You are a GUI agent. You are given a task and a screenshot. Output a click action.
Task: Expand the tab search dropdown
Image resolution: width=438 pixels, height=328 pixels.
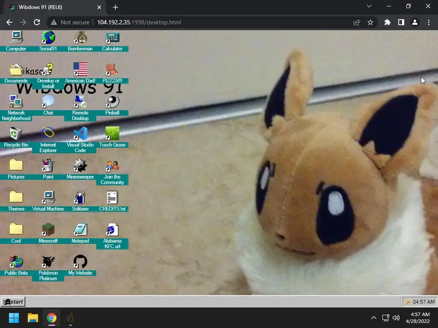[x=369, y=6]
